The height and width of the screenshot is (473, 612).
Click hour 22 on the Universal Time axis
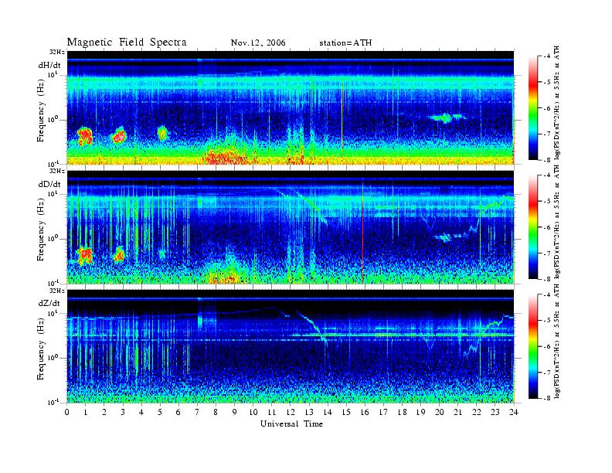(x=477, y=412)
